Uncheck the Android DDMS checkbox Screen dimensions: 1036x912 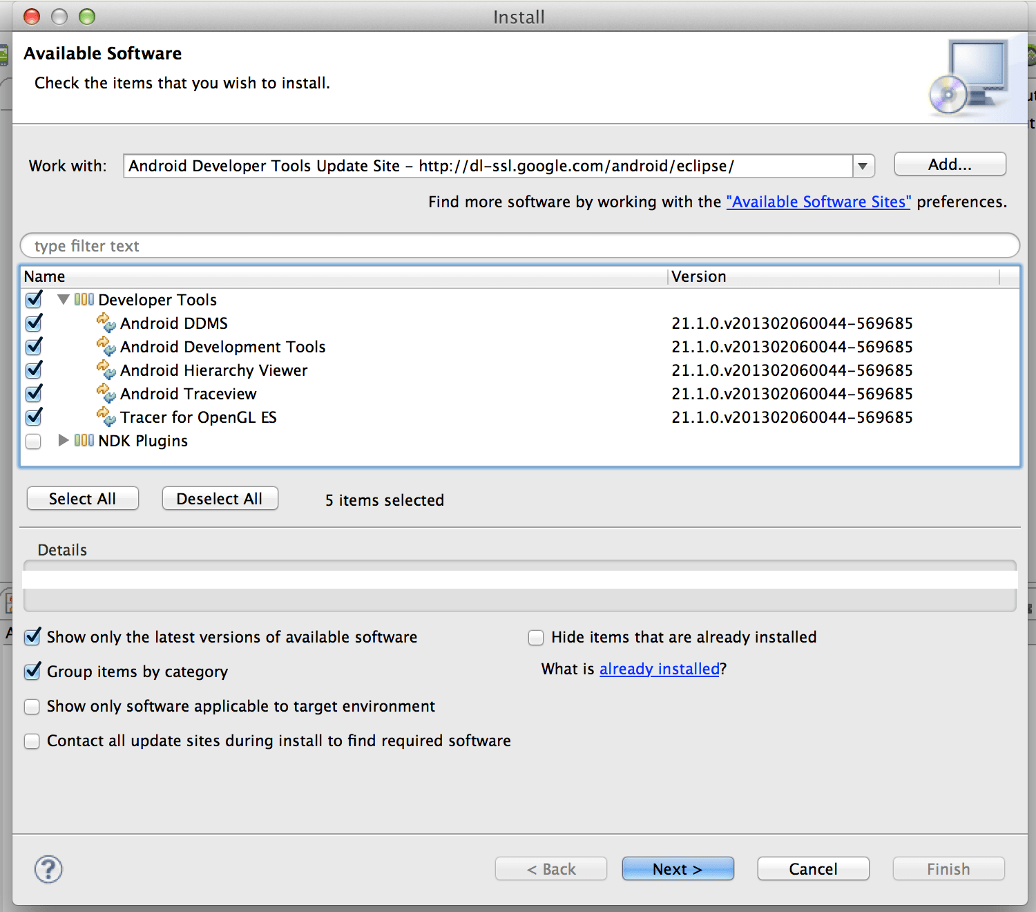33,323
